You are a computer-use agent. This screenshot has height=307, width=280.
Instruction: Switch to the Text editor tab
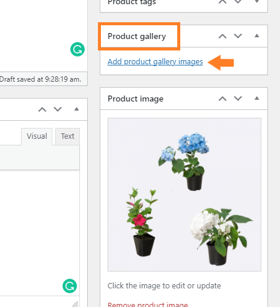67,136
